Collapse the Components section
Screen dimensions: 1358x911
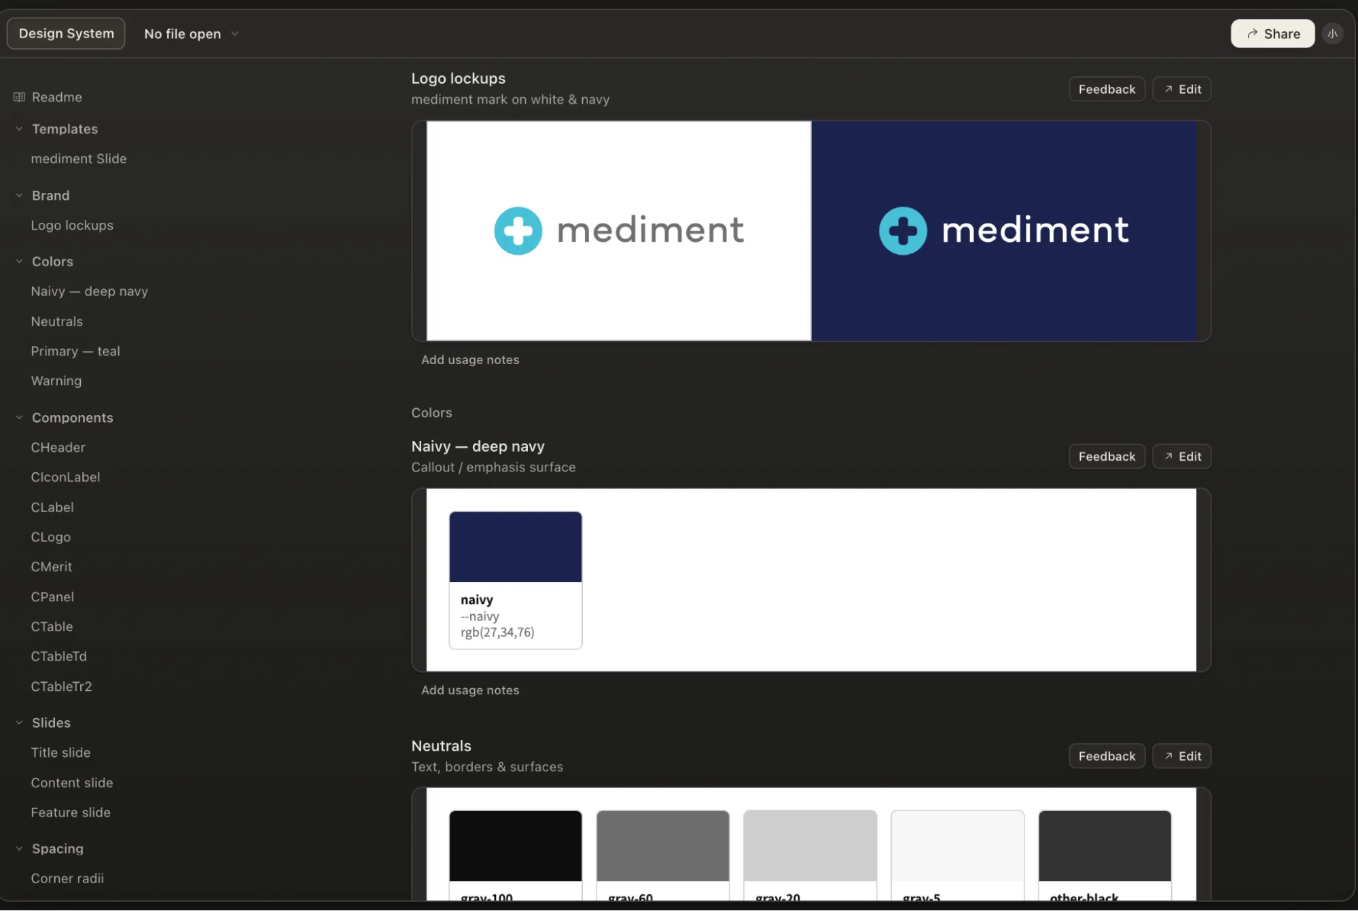[x=19, y=418]
